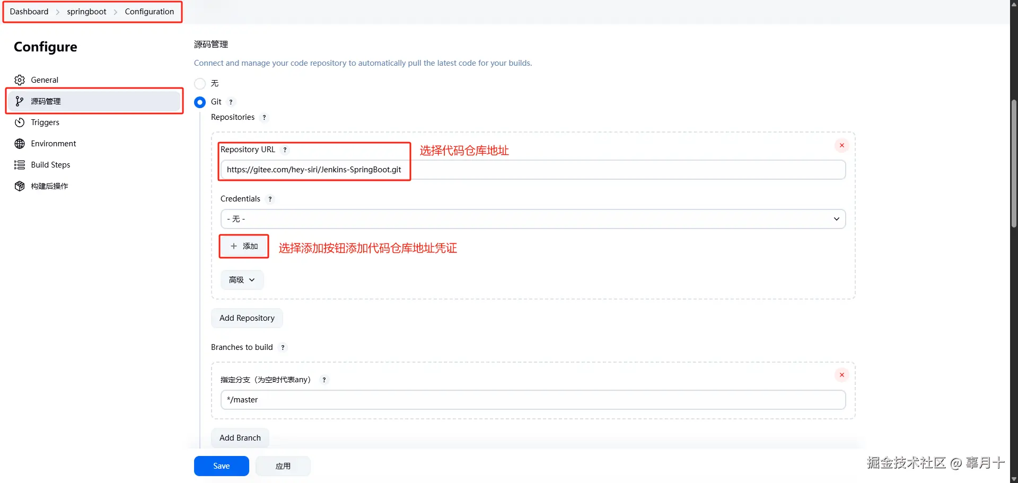Viewport: 1018px width, 483px height.
Task: Open help for Repositories
Action: [x=264, y=117]
